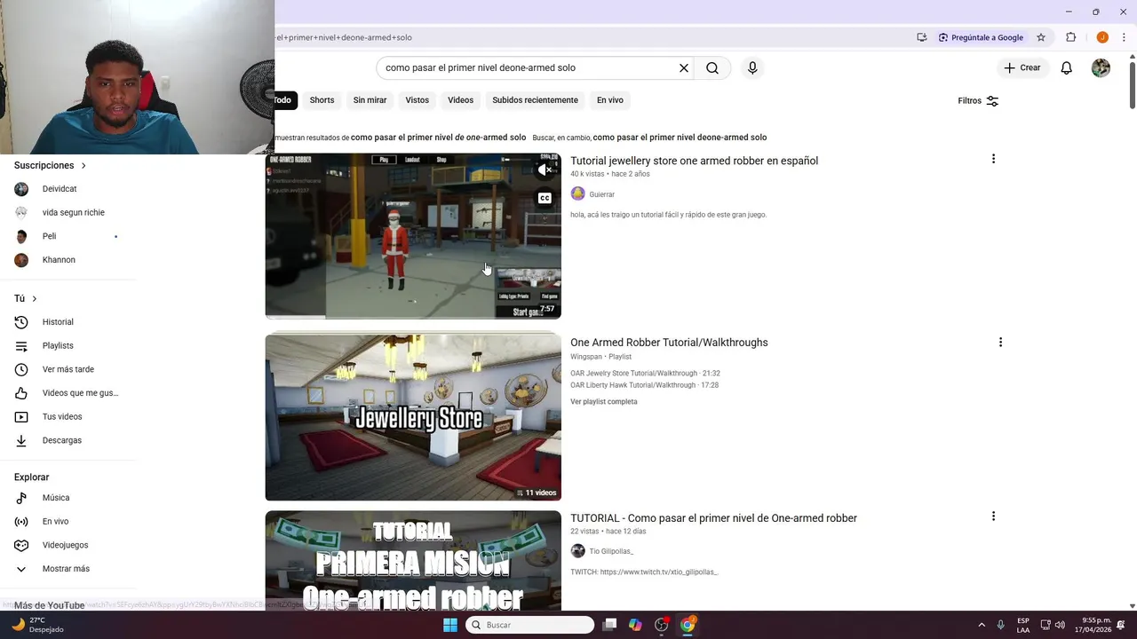The width and height of the screenshot is (1137, 639).
Task: Open Ver más tarde in sidebar
Action: click(68, 369)
